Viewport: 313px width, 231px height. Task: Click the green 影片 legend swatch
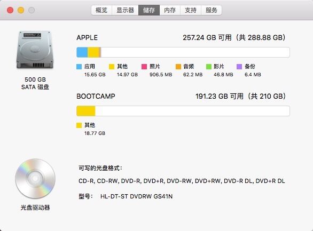tap(209, 67)
